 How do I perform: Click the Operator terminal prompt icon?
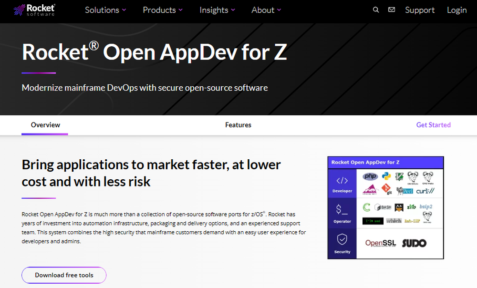click(342, 209)
